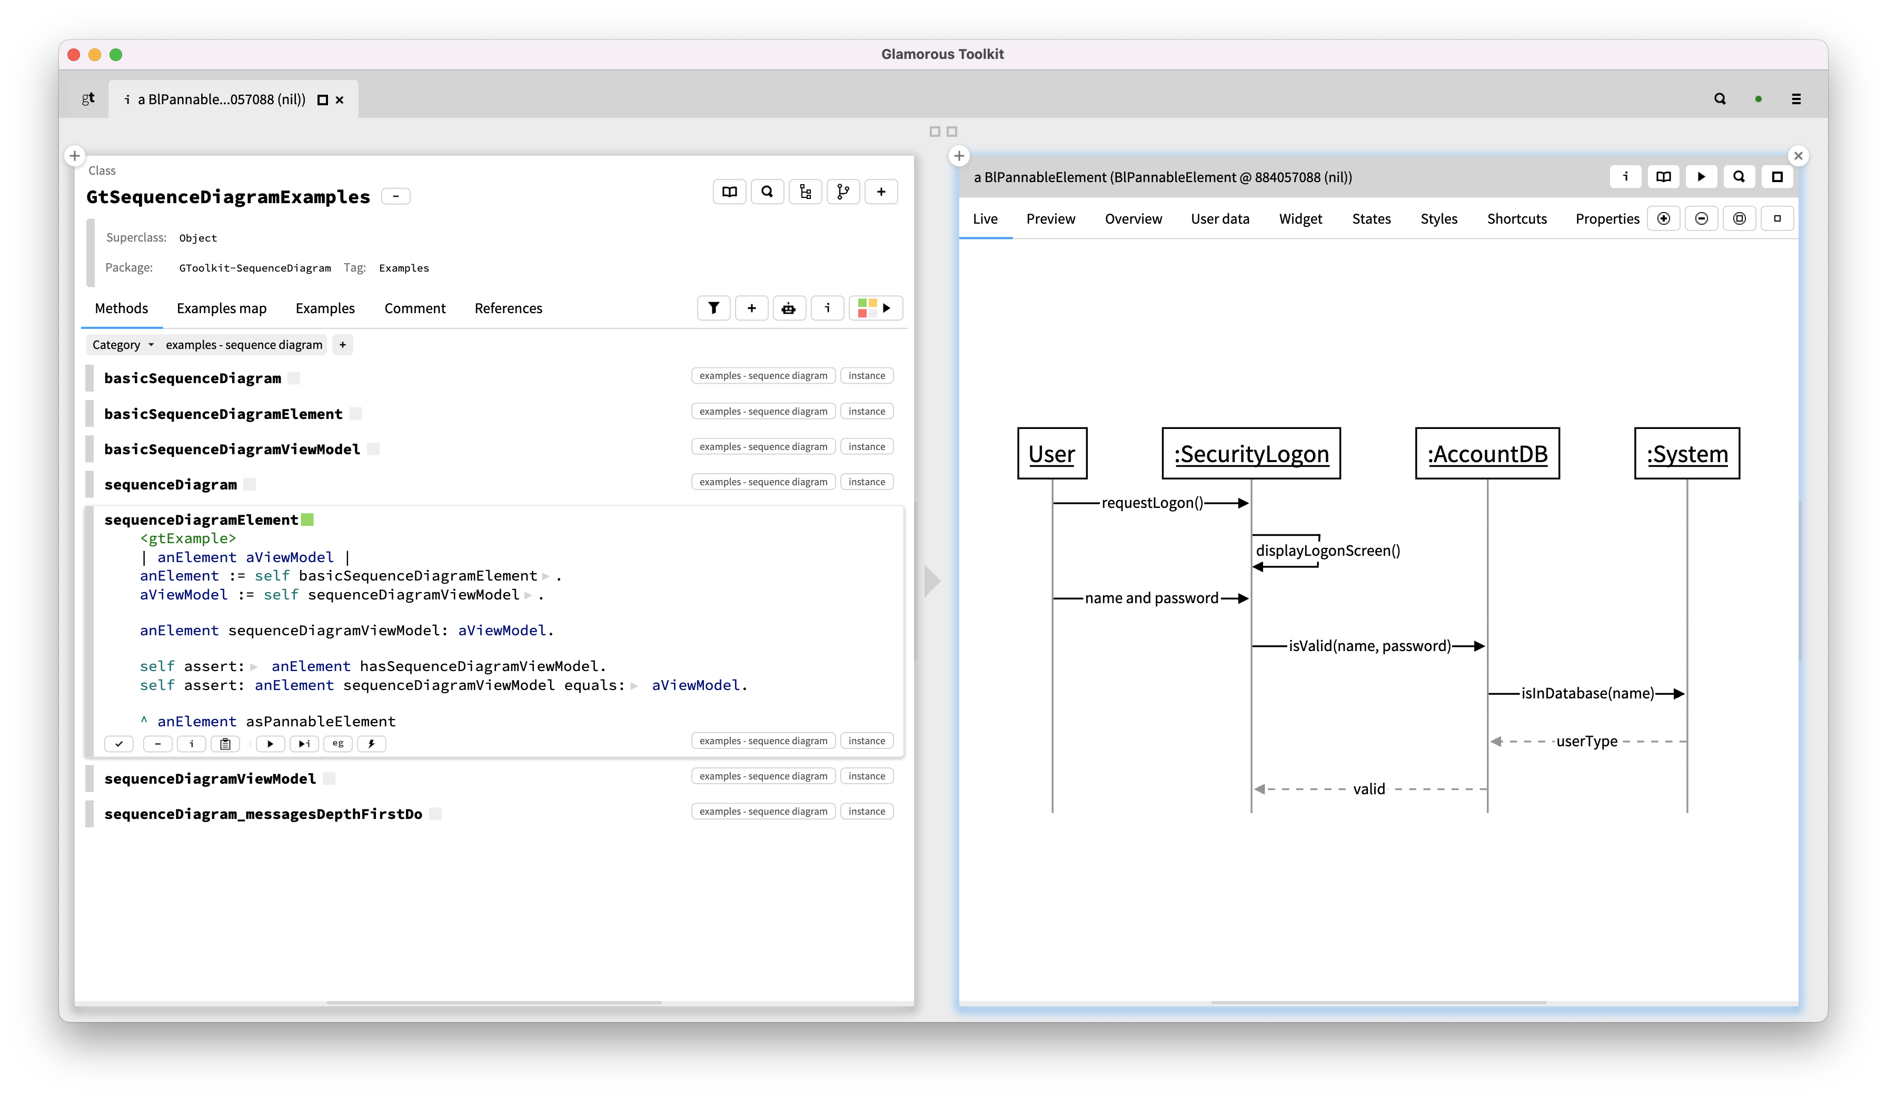This screenshot has width=1887, height=1100.
Task: Search within the BlPannableElement inspector
Action: (1740, 177)
